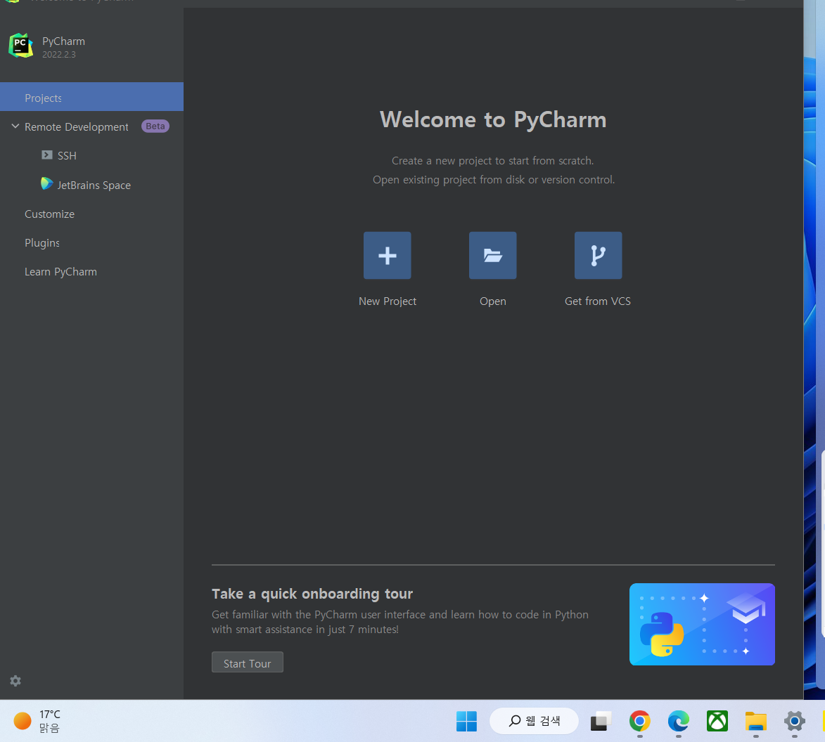Click the SSH terminal icon
This screenshot has height=742, width=825.
(47, 155)
